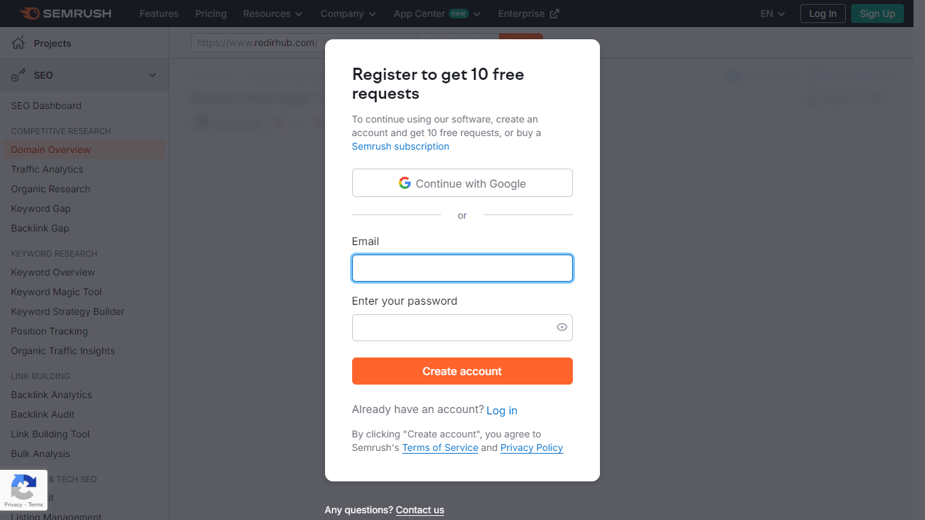Open the Company dropdown

[x=348, y=14]
